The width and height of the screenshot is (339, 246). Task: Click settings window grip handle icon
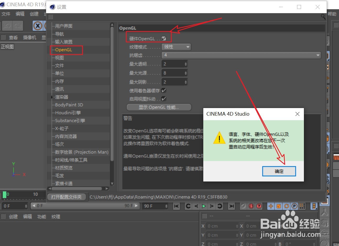pyautogui.click(x=51, y=17)
